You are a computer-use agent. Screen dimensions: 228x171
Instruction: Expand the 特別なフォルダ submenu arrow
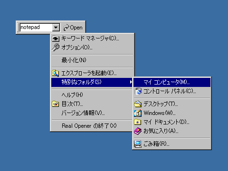pyautogui.click(x=131, y=82)
